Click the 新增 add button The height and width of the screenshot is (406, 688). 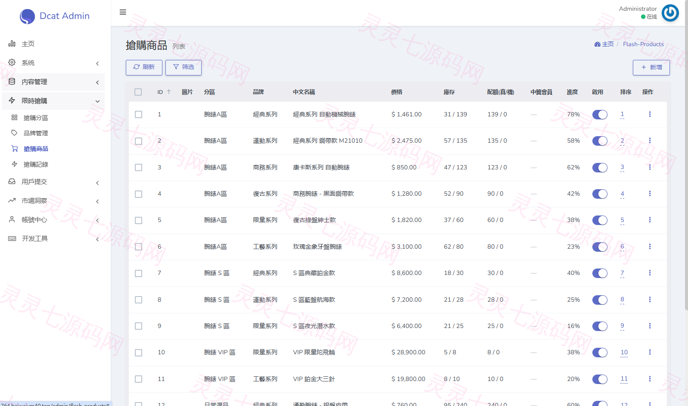point(651,68)
